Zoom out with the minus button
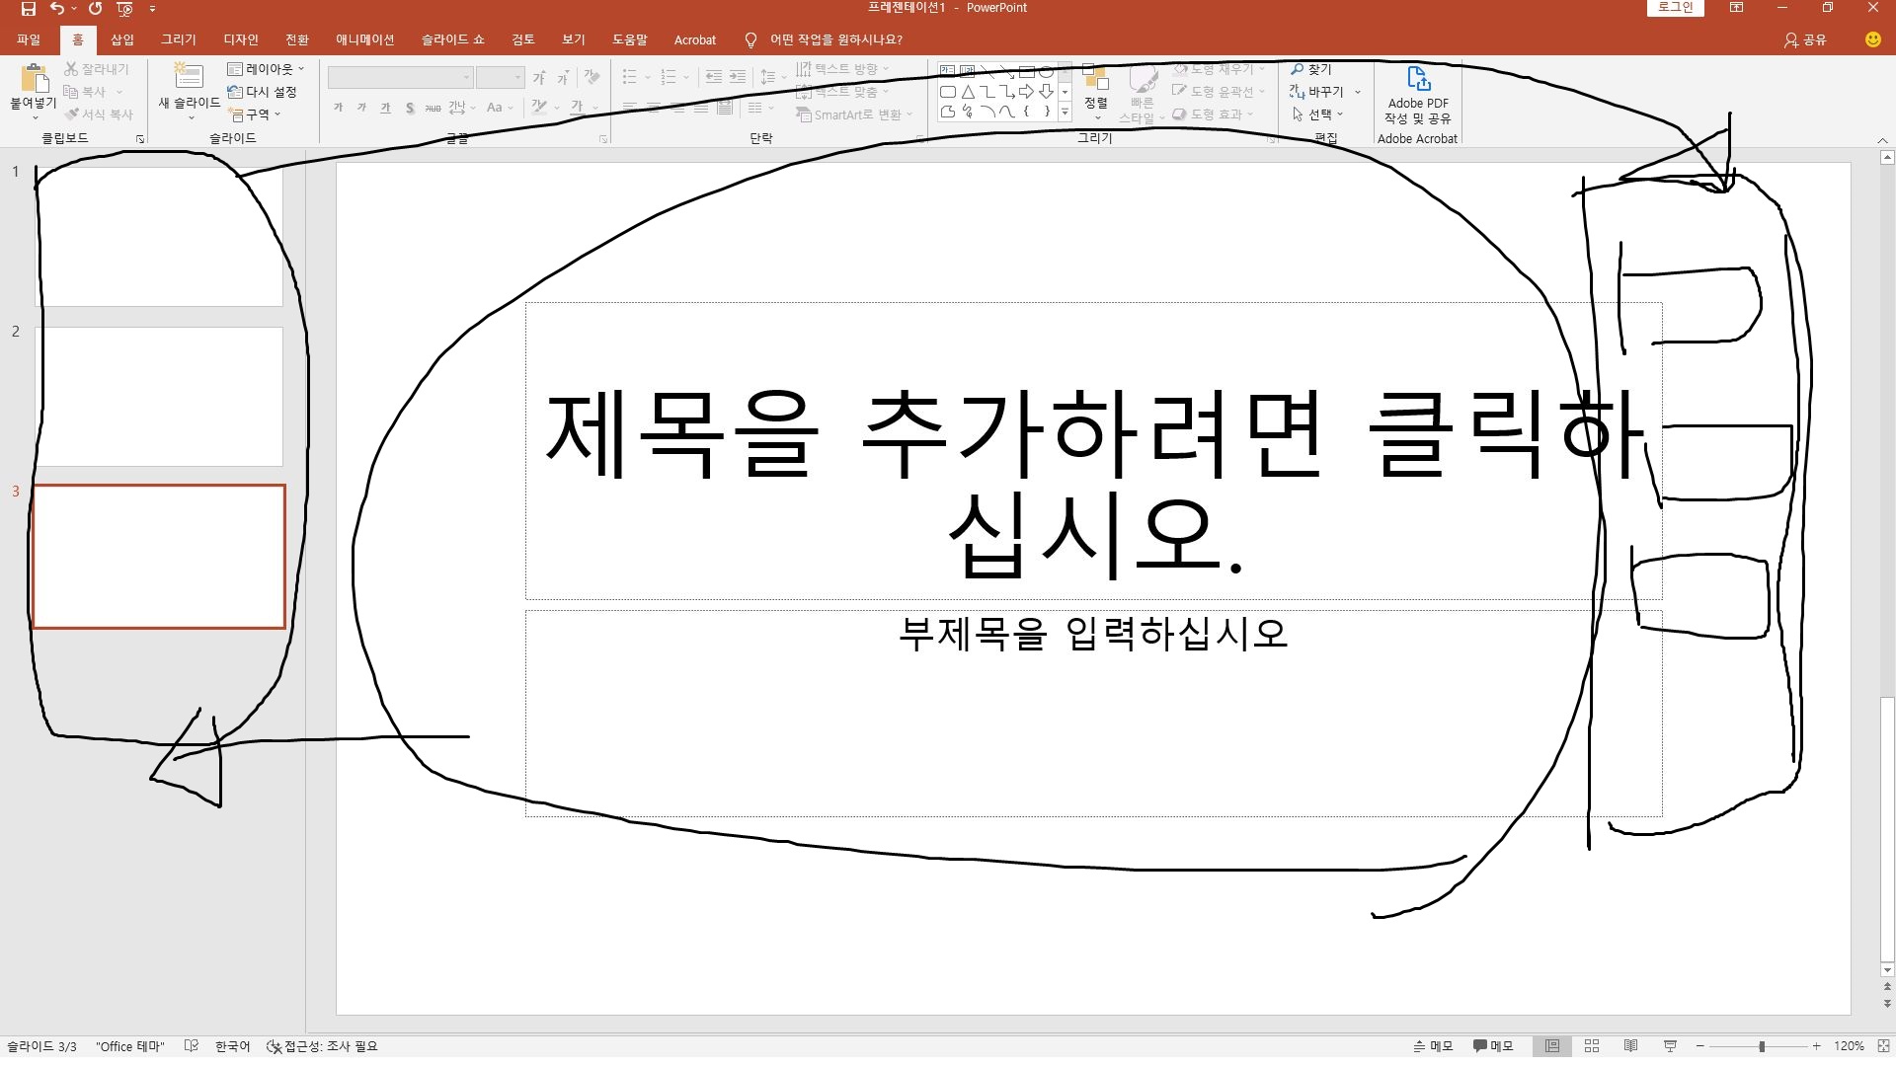 [x=1700, y=1046]
